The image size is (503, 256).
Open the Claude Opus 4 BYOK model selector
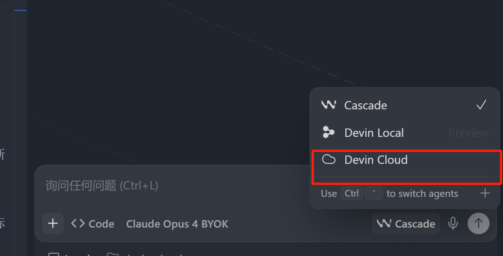177,223
